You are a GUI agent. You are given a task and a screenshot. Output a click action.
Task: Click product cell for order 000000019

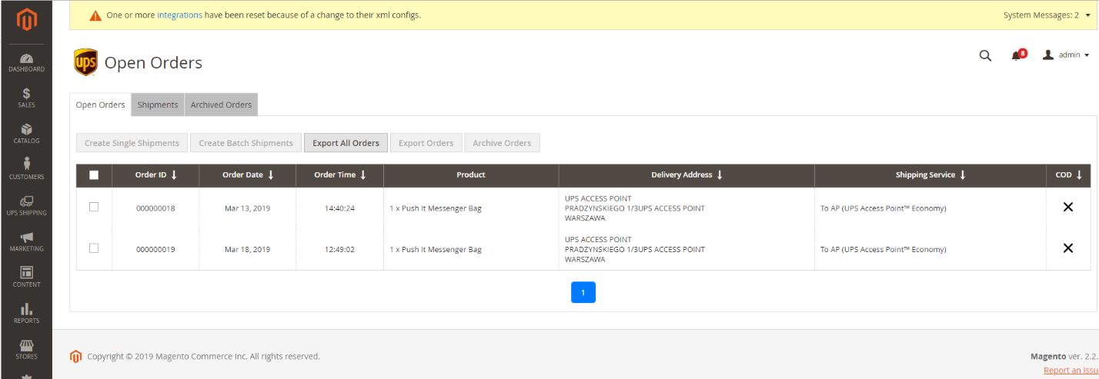coord(471,249)
